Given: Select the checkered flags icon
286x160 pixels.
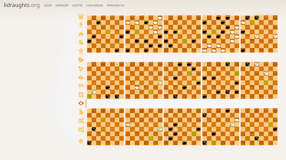Looking at the screenshot, I should pyautogui.click(x=81, y=86).
